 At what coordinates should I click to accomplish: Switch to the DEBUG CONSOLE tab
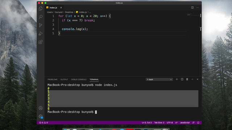click(79, 79)
